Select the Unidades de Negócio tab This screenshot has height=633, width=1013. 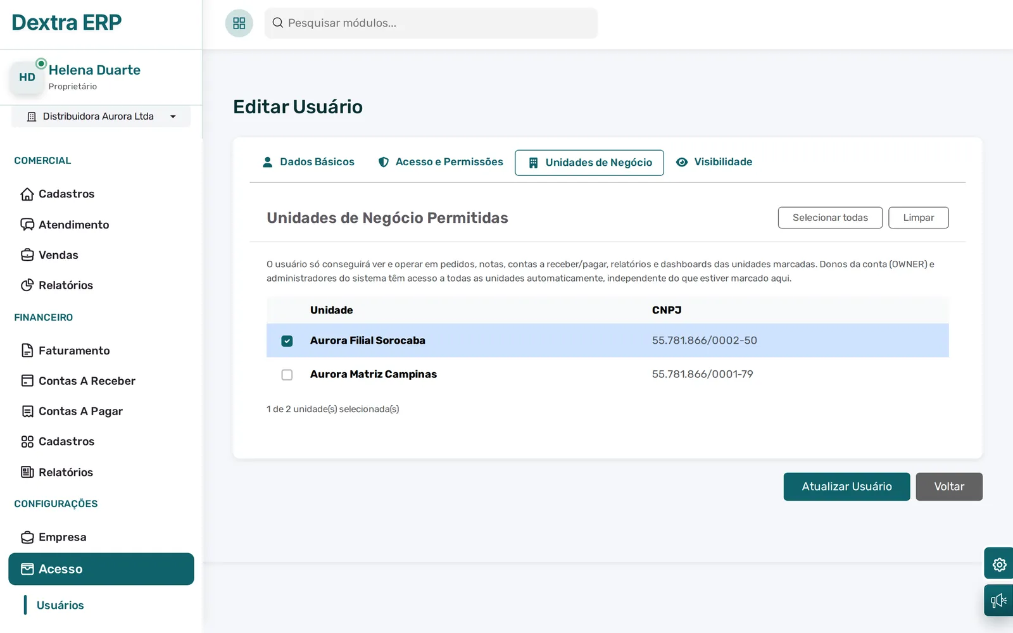click(589, 163)
